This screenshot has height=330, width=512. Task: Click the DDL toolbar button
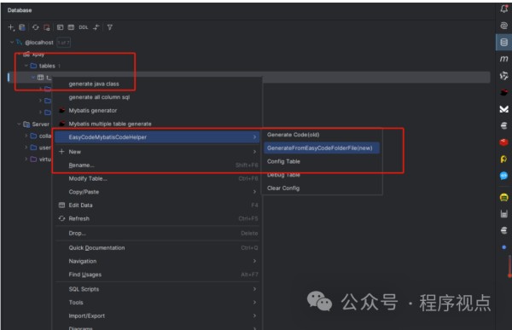(x=84, y=27)
